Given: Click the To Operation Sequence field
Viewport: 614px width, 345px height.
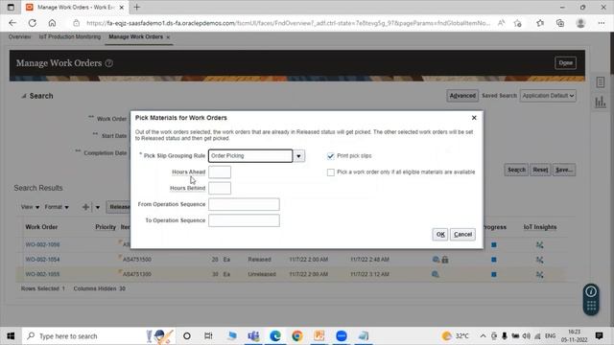Looking at the screenshot, I should pos(244,220).
